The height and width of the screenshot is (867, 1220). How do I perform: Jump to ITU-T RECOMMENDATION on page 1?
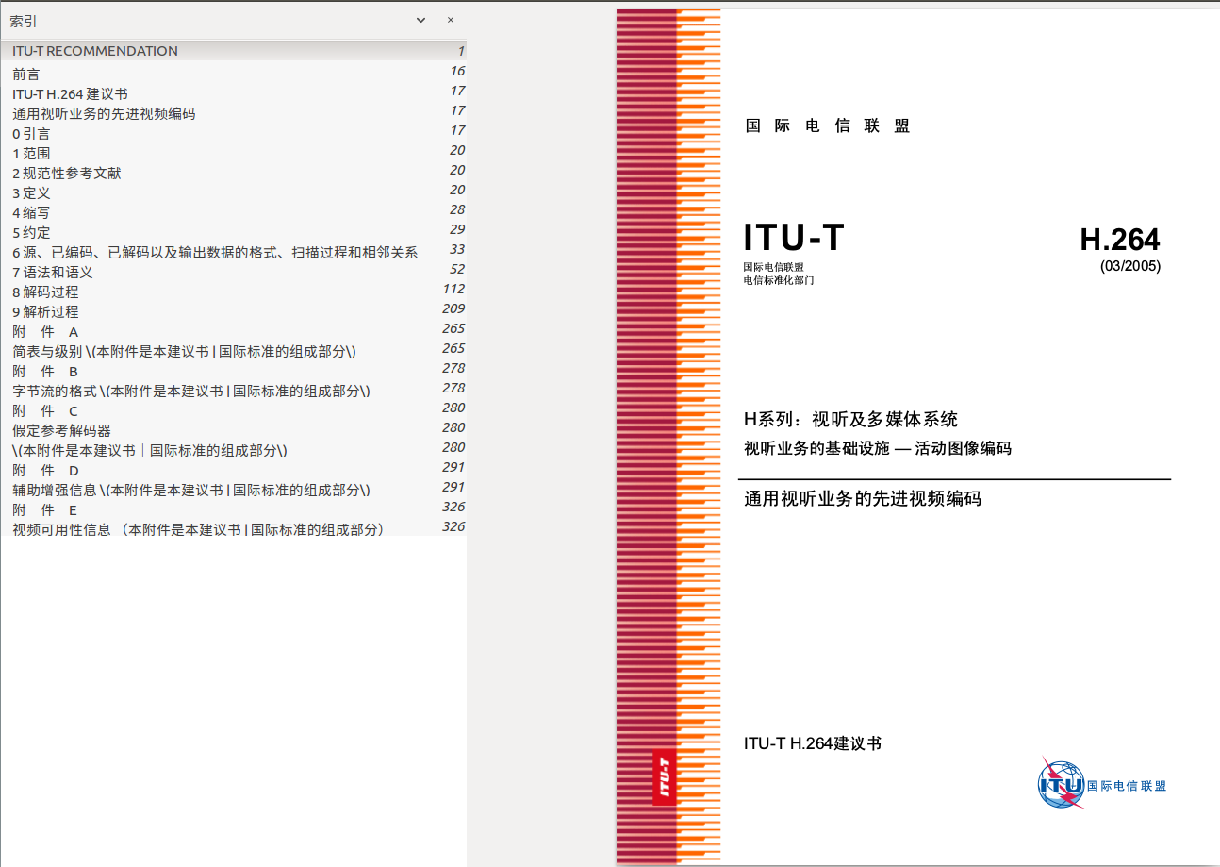click(92, 50)
